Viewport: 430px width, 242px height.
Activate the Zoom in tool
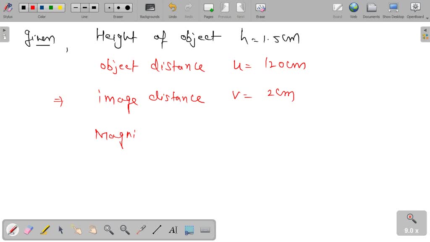point(108,230)
